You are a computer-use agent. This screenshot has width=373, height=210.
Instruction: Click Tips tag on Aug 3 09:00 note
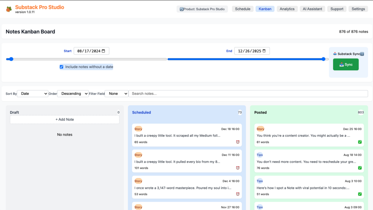[x=260, y=207]
